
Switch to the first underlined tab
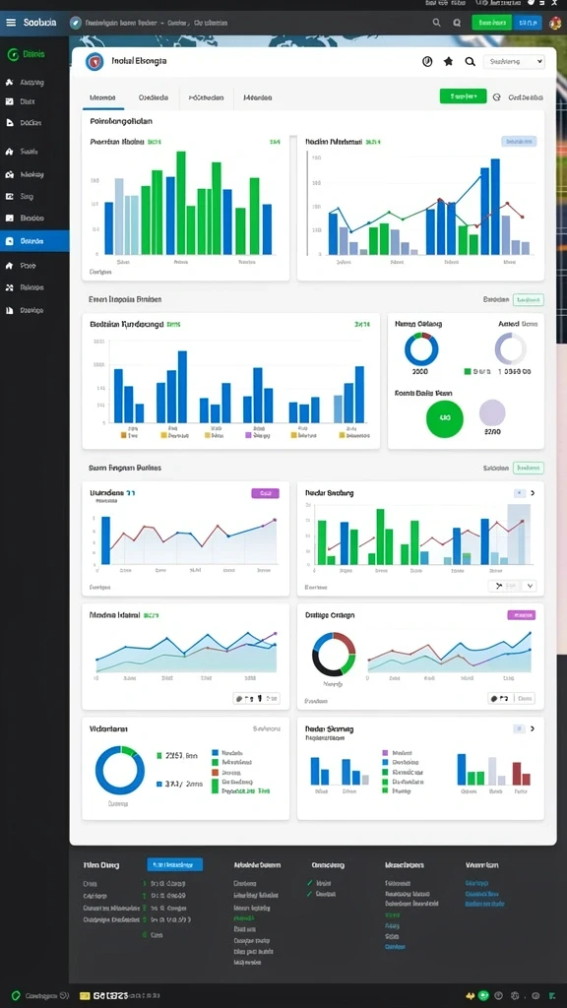tap(102, 97)
